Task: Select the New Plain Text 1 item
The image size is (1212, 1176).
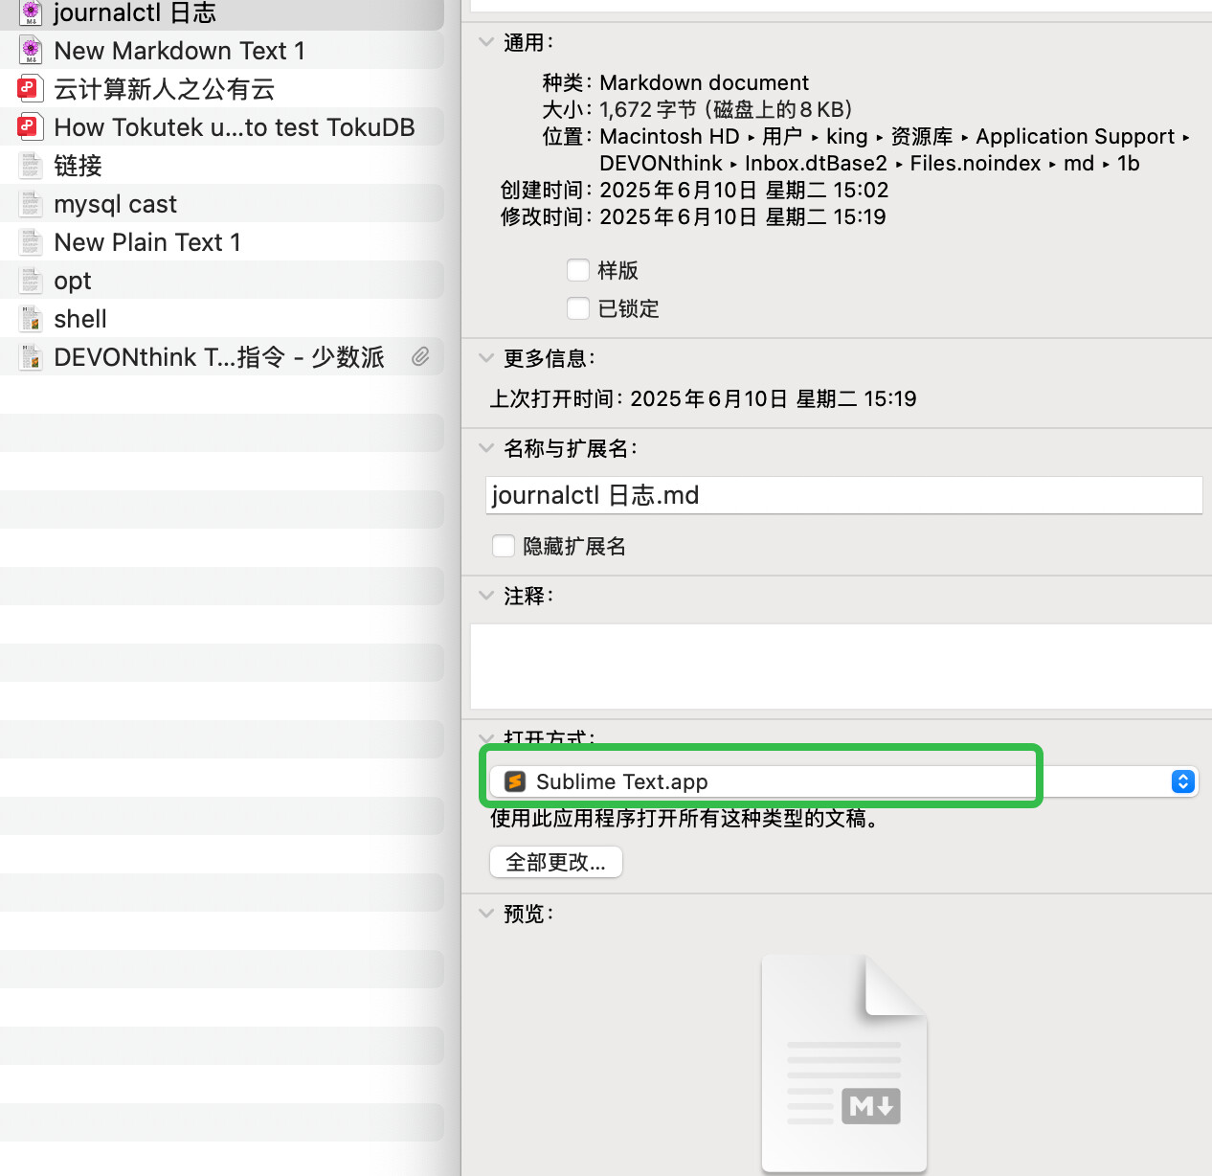Action: pos(146,241)
